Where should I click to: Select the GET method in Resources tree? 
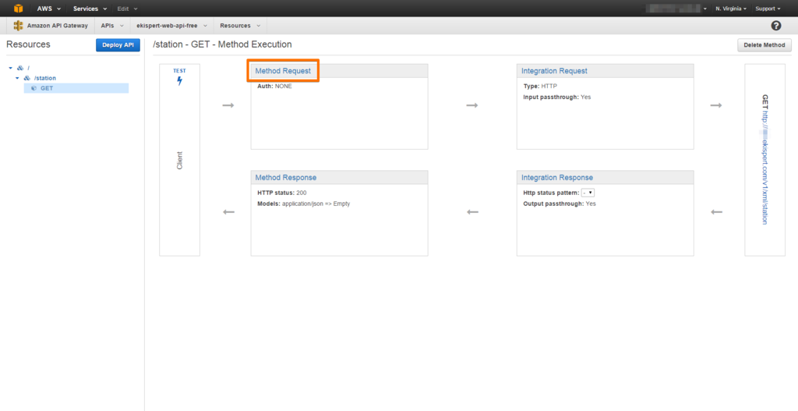[47, 88]
